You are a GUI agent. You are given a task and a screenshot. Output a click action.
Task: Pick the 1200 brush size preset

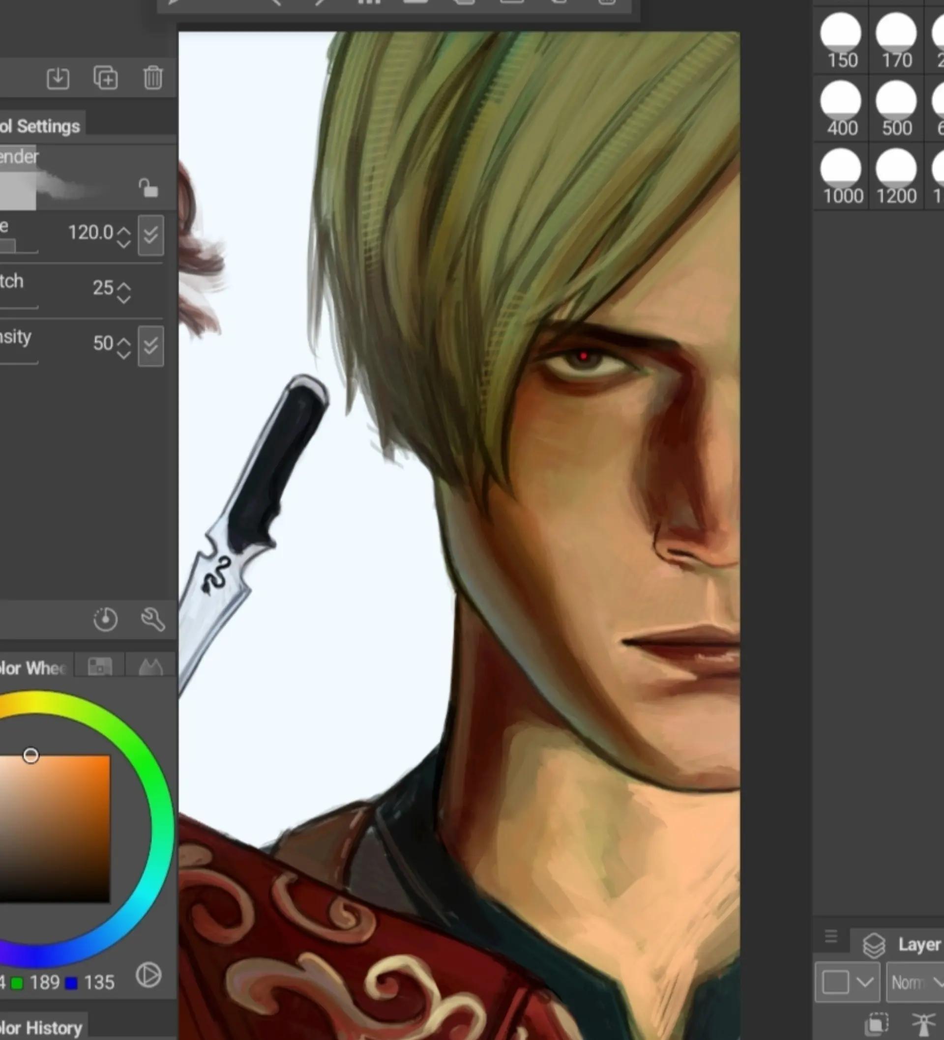point(896,176)
